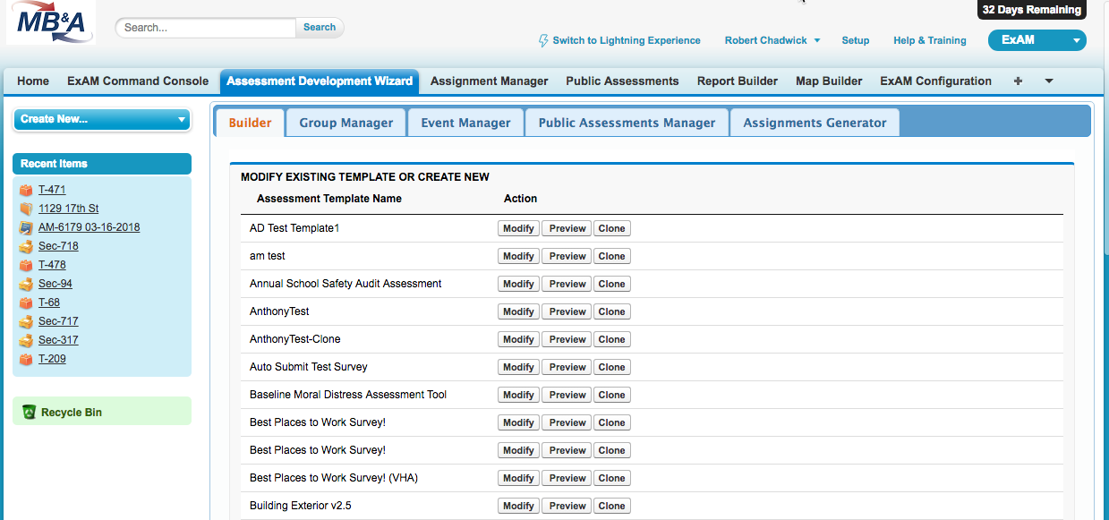Modify the am test template

click(518, 256)
